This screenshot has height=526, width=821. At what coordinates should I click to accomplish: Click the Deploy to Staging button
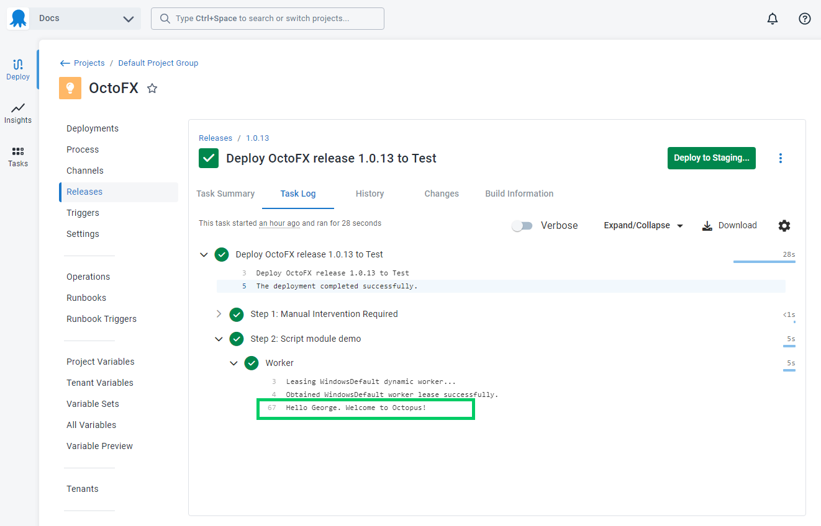click(x=712, y=158)
